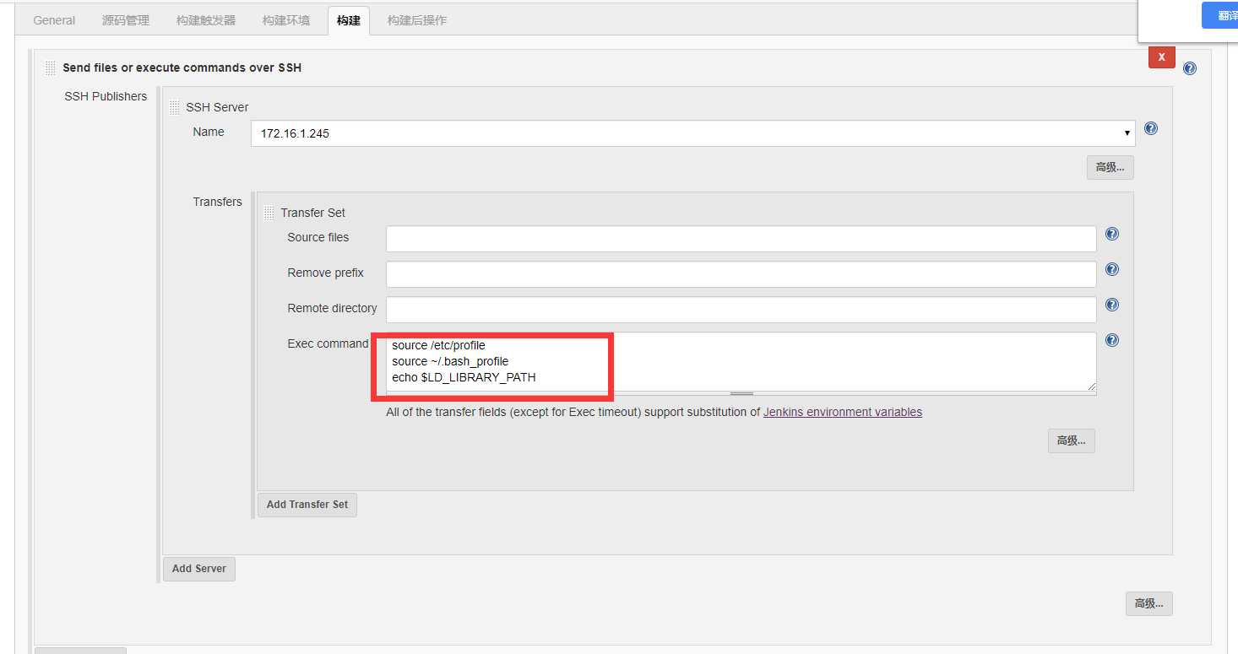Switch to the 构建触发器 tab
Viewport: 1238px width, 654px height.
tap(206, 20)
